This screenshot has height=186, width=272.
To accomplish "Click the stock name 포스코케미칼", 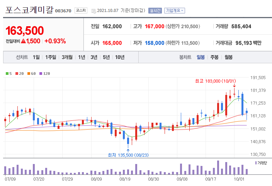I will point(29,10).
